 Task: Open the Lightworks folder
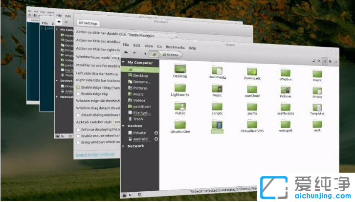click(180, 88)
